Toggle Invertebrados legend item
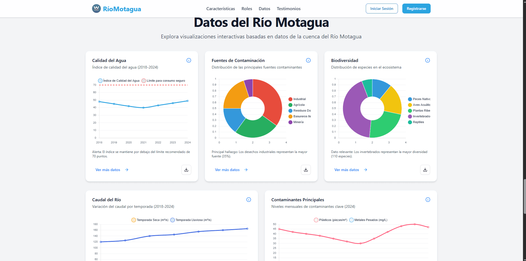The height and width of the screenshot is (261, 526). (419, 117)
